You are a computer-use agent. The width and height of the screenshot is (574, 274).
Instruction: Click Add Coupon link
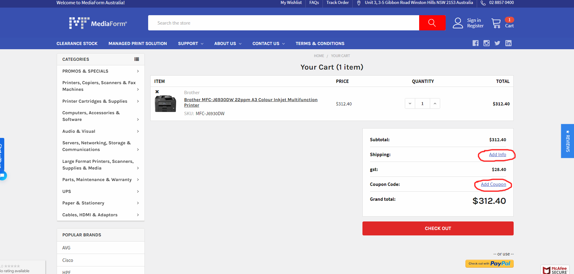(x=494, y=184)
